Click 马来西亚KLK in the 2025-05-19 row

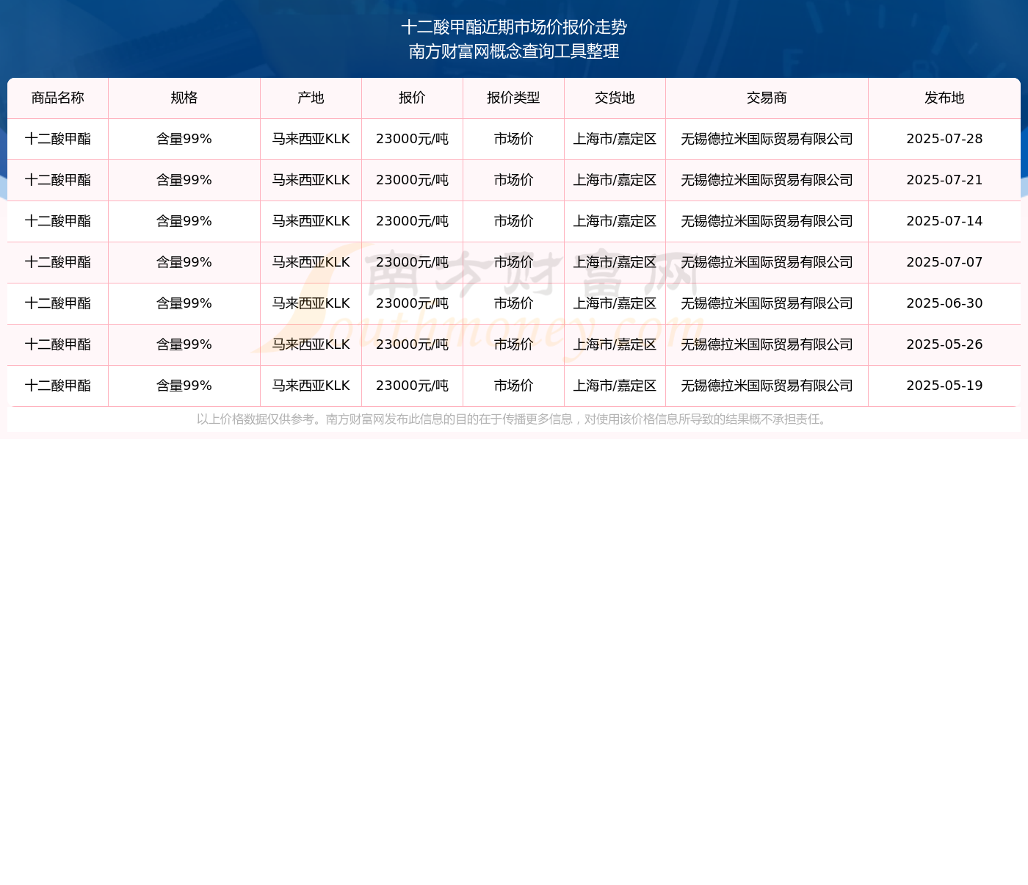(x=311, y=386)
